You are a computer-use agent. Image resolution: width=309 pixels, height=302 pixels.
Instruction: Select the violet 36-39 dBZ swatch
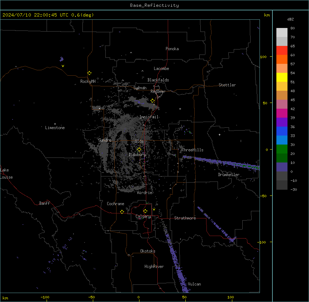coord(282,122)
